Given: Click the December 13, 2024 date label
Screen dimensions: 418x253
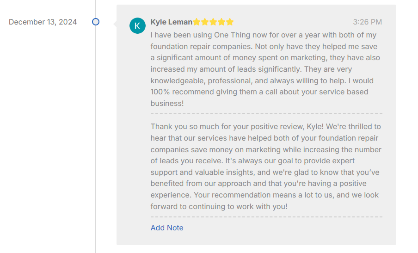Looking at the screenshot, I should 43,22.
